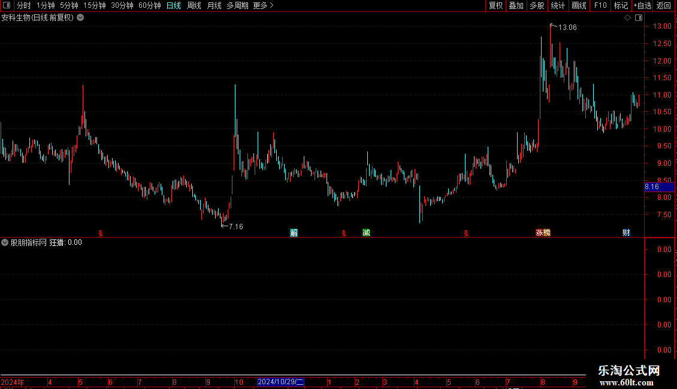This screenshot has height=389, width=677.
Task: Click the 返回 back button
Action: pyautogui.click(x=664, y=5)
